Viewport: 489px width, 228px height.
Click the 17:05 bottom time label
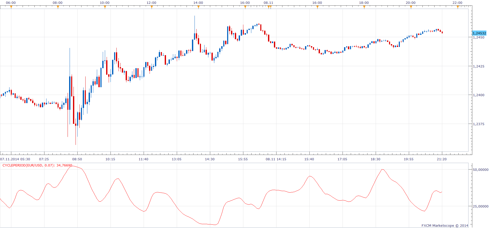(x=342, y=159)
